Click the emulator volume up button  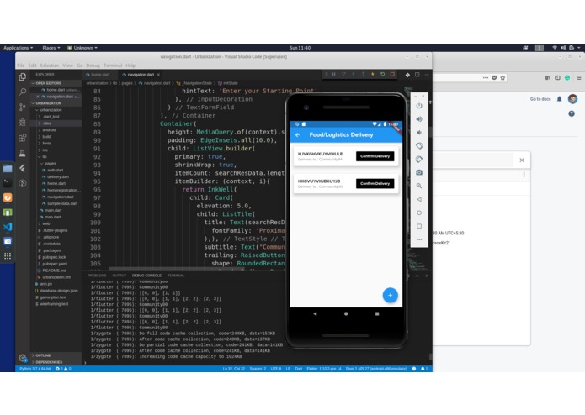[x=419, y=119]
